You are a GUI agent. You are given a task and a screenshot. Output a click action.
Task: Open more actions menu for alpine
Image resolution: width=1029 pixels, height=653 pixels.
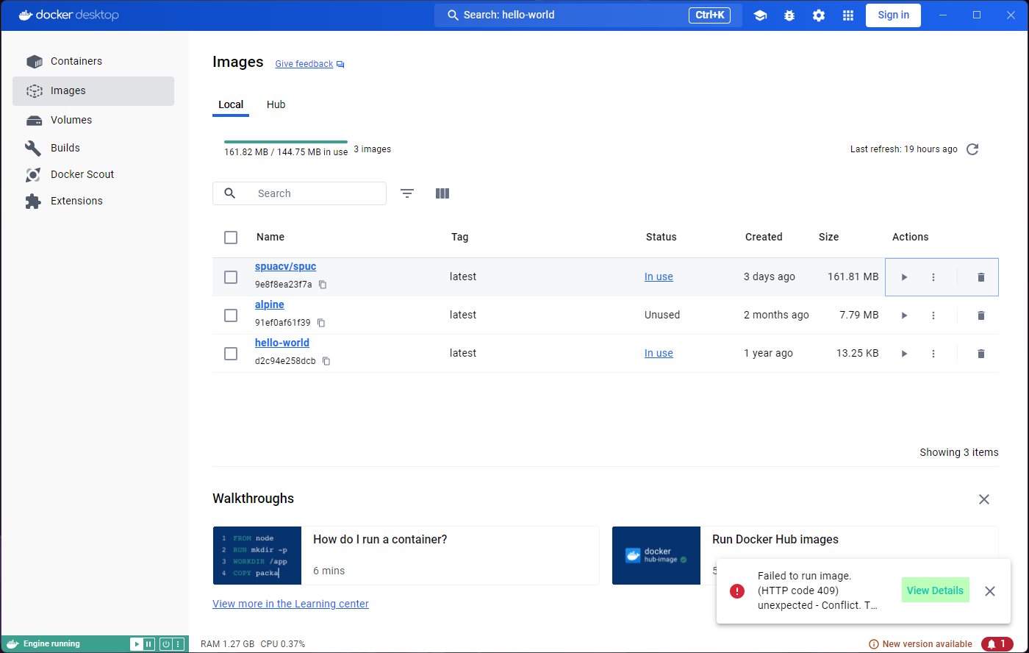(x=933, y=315)
